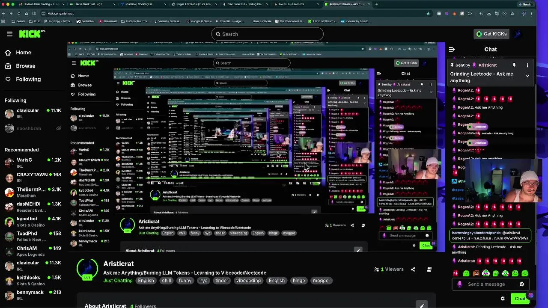The height and width of the screenshot is (308, 548).
Task: Click the microphone badge in chat input
Action: pyautogui.click(x=459, y=284)
